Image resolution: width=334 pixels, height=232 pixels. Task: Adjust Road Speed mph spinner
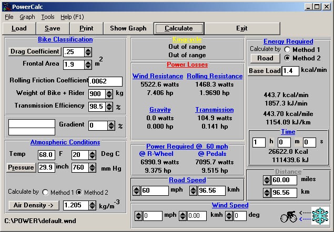click(137, 191)
